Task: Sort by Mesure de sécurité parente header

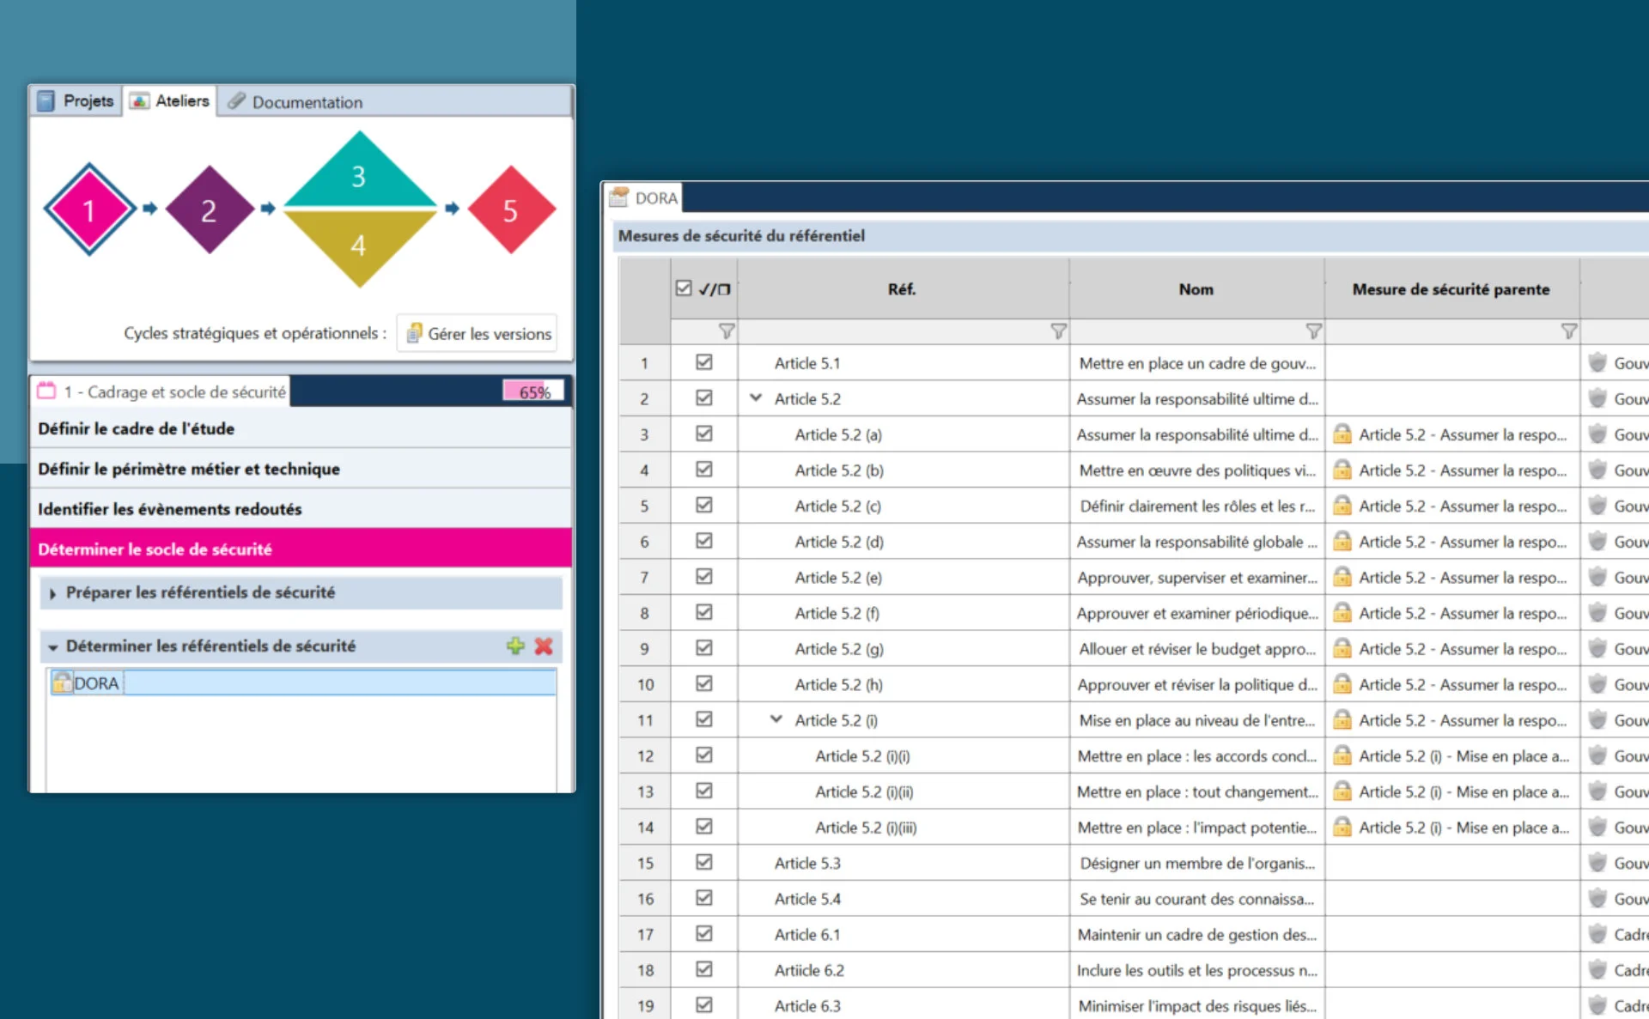Action: pyautogui.click(x=1451, y=289)
